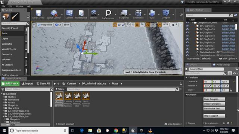Select the Paint mode brush icon
The image size is (239, 134).
[15, 16]
